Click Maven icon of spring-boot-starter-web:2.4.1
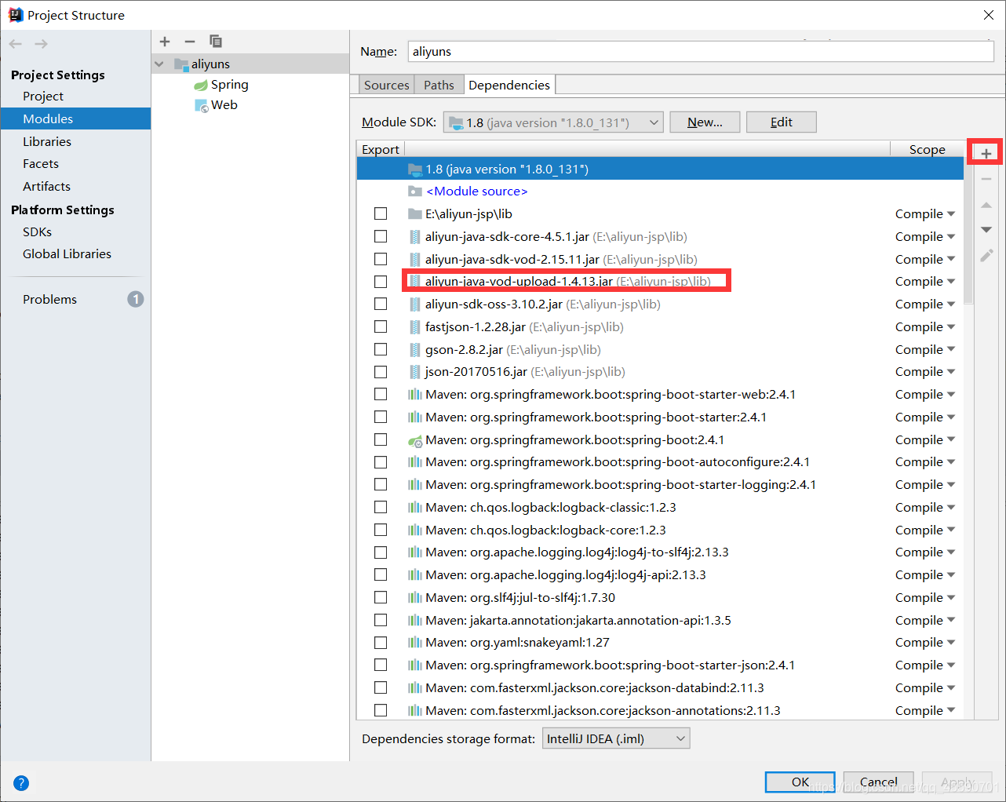1006x802 pixels. click(415, 395)
